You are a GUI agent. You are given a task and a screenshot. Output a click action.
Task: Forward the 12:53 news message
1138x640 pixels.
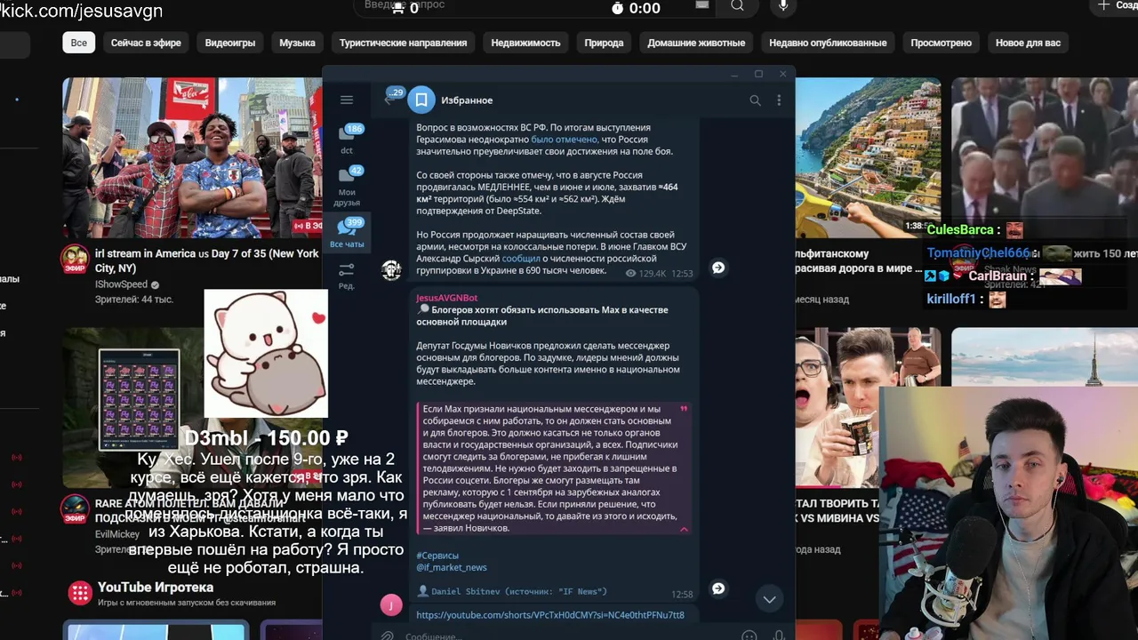pyautogui.click(x=718, y=268)
